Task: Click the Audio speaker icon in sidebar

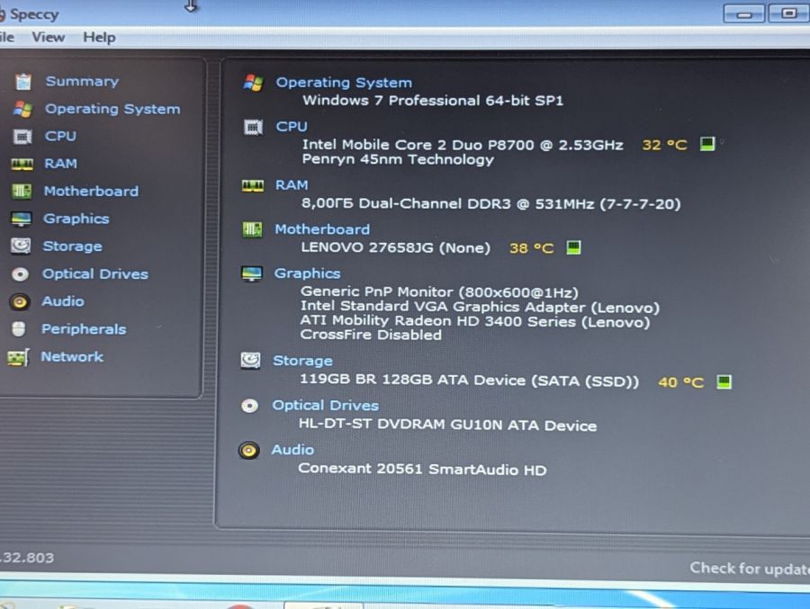Action: click(x=20, y=301)
